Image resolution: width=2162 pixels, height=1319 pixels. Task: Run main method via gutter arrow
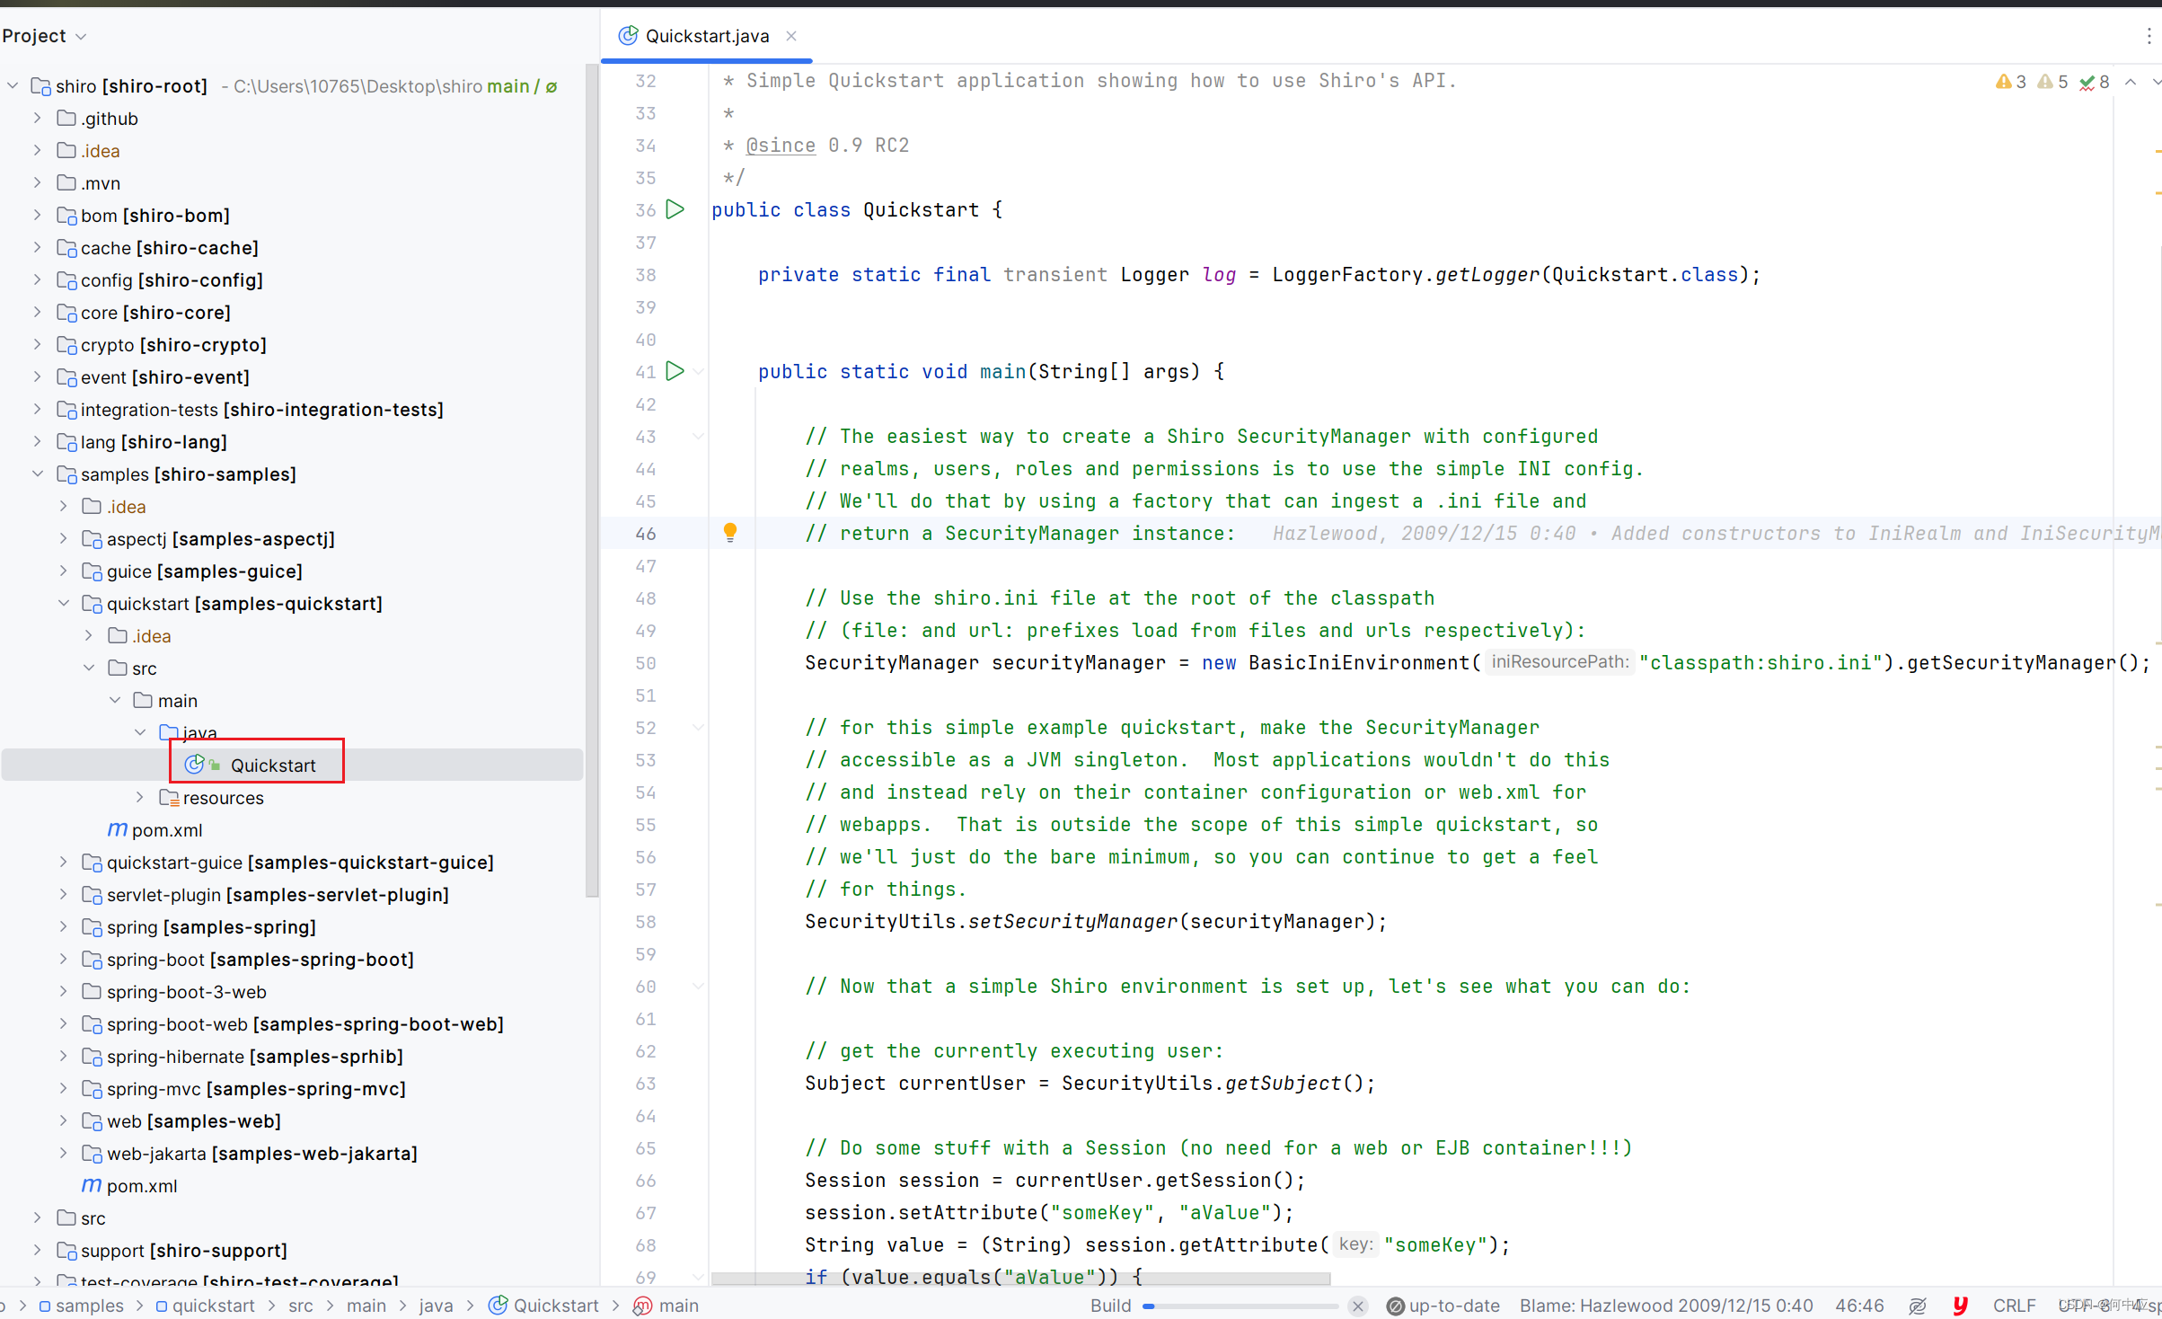point(675,371)
